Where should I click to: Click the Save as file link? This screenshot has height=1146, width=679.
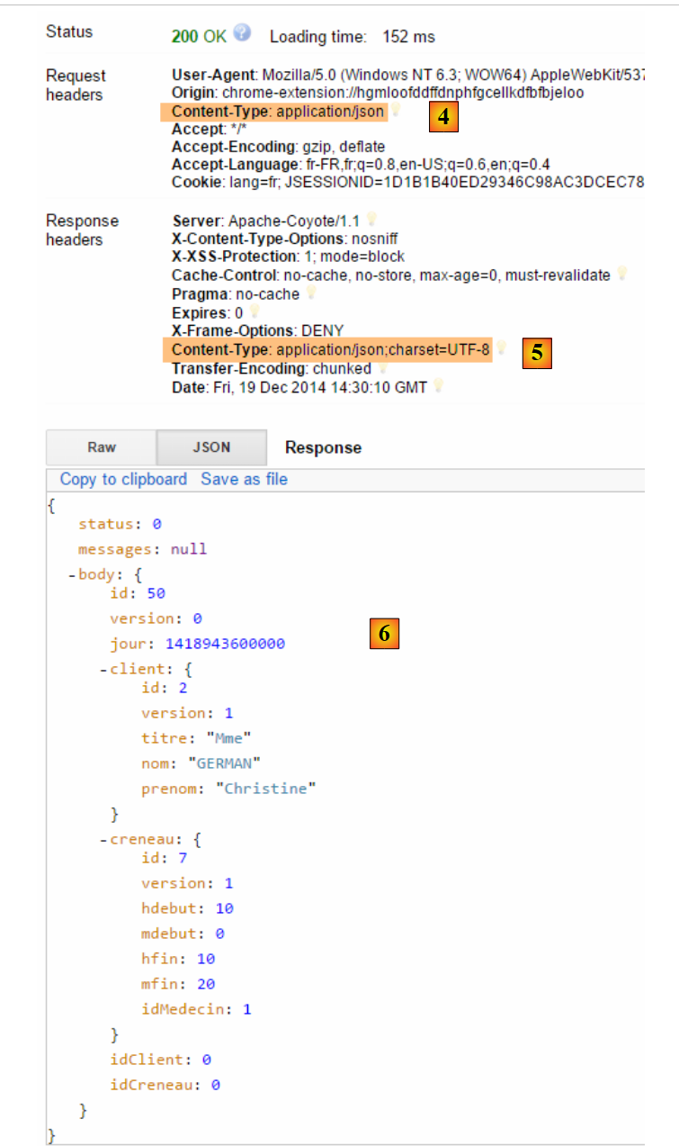[244, 479]
